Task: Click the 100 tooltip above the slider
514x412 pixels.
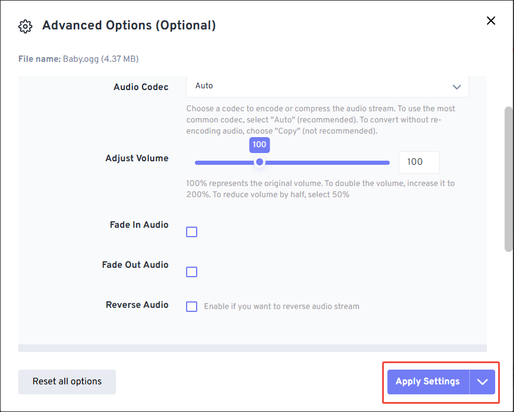Action: pos(259,145)
